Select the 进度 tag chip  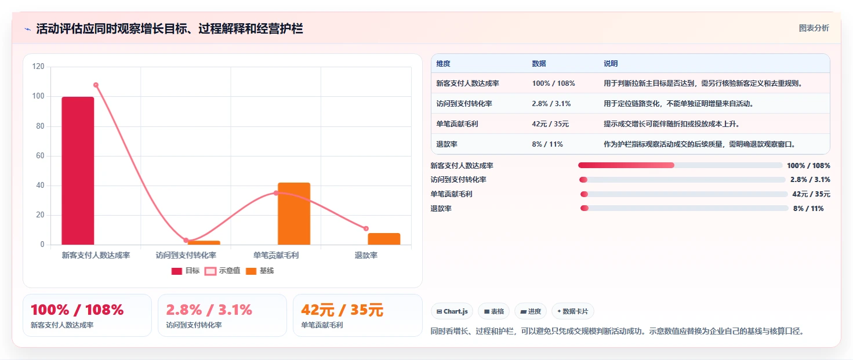[531, 311]
